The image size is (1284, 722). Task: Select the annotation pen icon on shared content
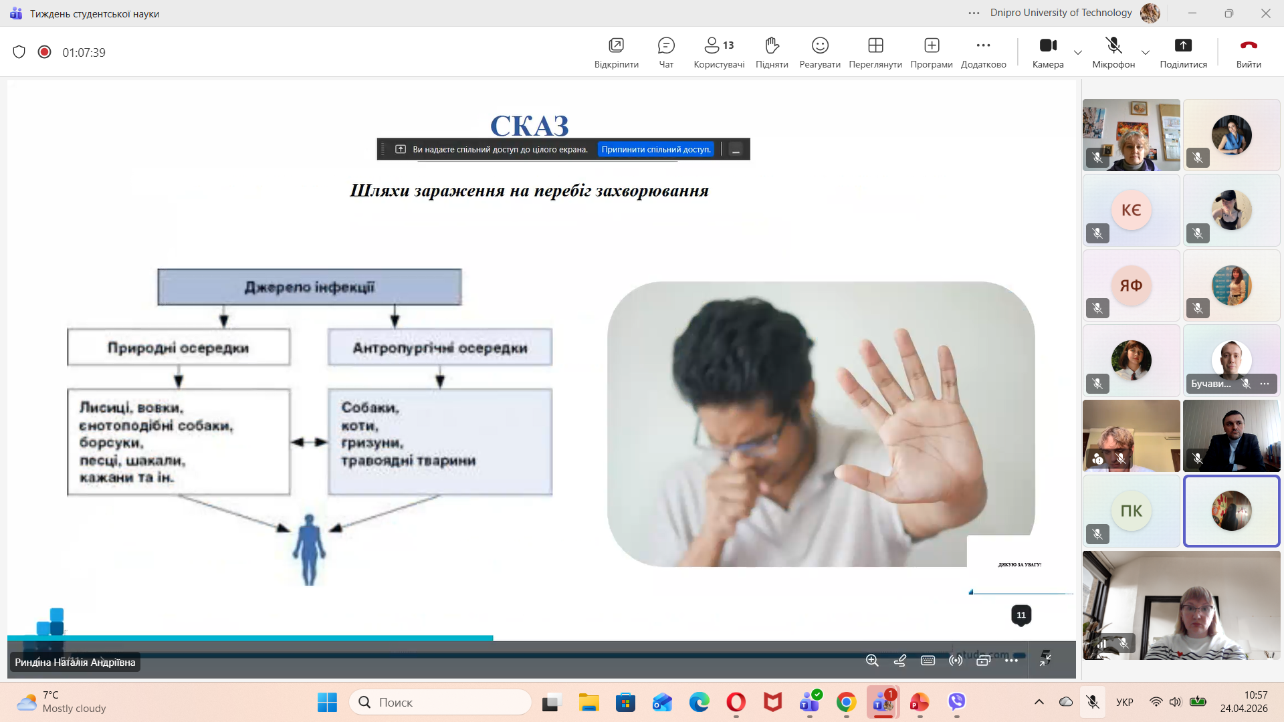(900, 660)
